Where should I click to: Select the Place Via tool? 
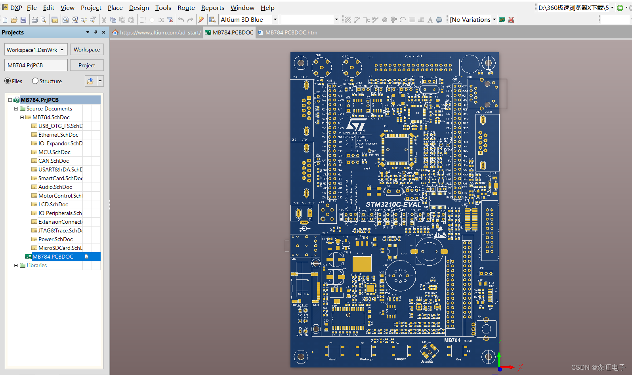coord(393,20)
